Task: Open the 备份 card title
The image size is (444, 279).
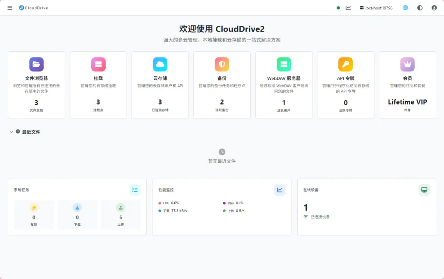Action: [222, 78]
